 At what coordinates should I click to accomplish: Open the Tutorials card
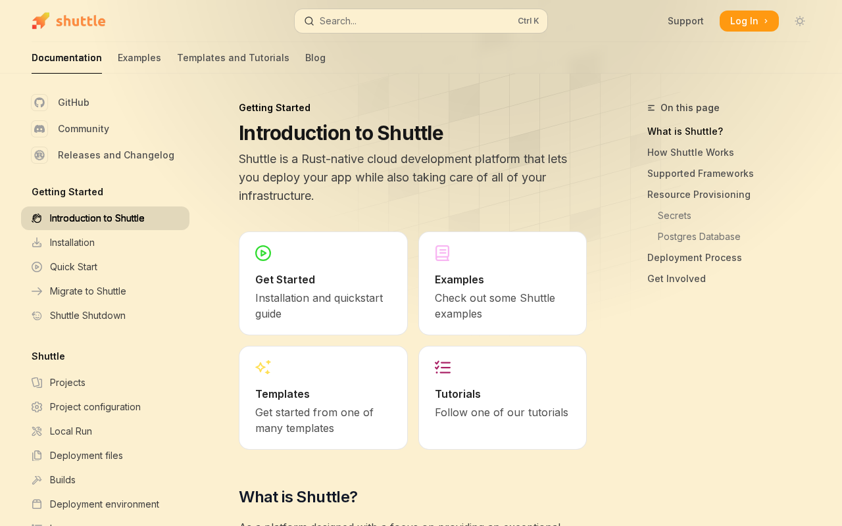tap(503, 398)
